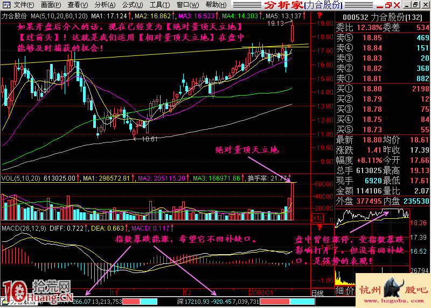Viewport: 431px width, 308px height.
Task: Restore the inner chart window with the red button
Action: 388,5
